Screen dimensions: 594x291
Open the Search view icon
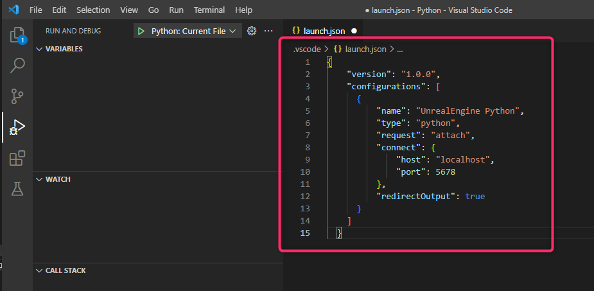tap(17, 65)
